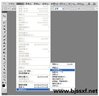
Task: Select the Blur tool (water drop)
Action: tap(4, 56)
